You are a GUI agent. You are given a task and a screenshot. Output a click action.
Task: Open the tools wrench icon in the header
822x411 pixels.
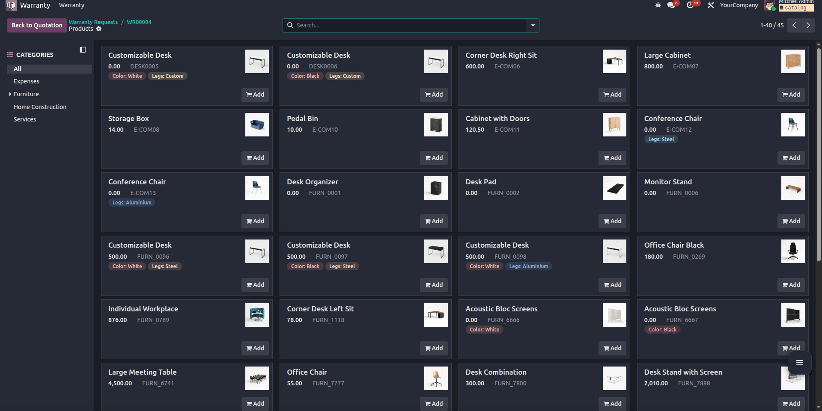[x=710, y=6]
